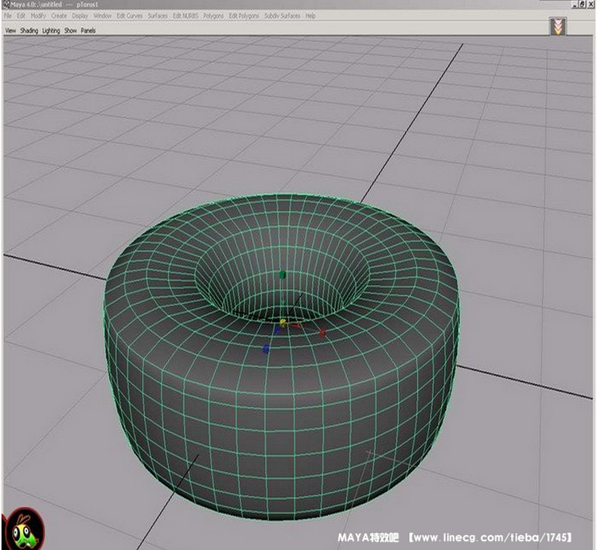Open the Edit Curves menu
597x550 pixels.
click(x=130, y=16)
